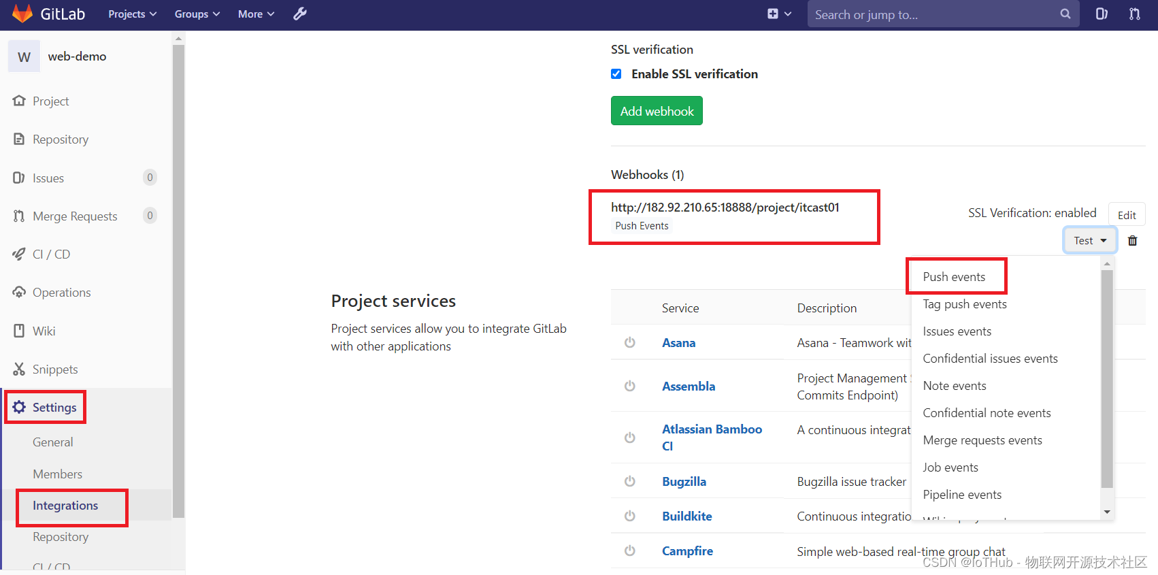Viewport: 1158px width, 575px height.
Task: Click the webhook URL text
Action: click(725, 208)
